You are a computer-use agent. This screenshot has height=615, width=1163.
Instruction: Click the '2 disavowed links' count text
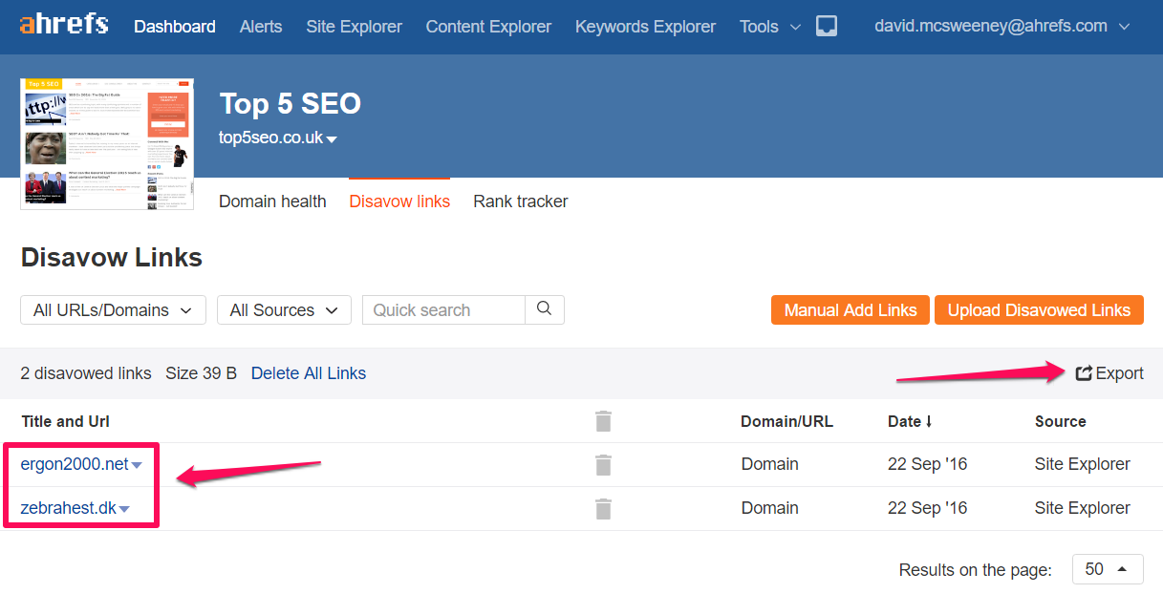click(86, 373)
